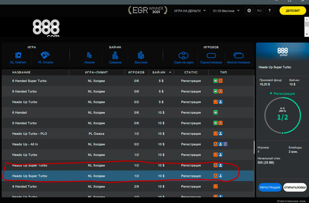Select the 6 Handed Turbo 5 $ row

[128, 92]
